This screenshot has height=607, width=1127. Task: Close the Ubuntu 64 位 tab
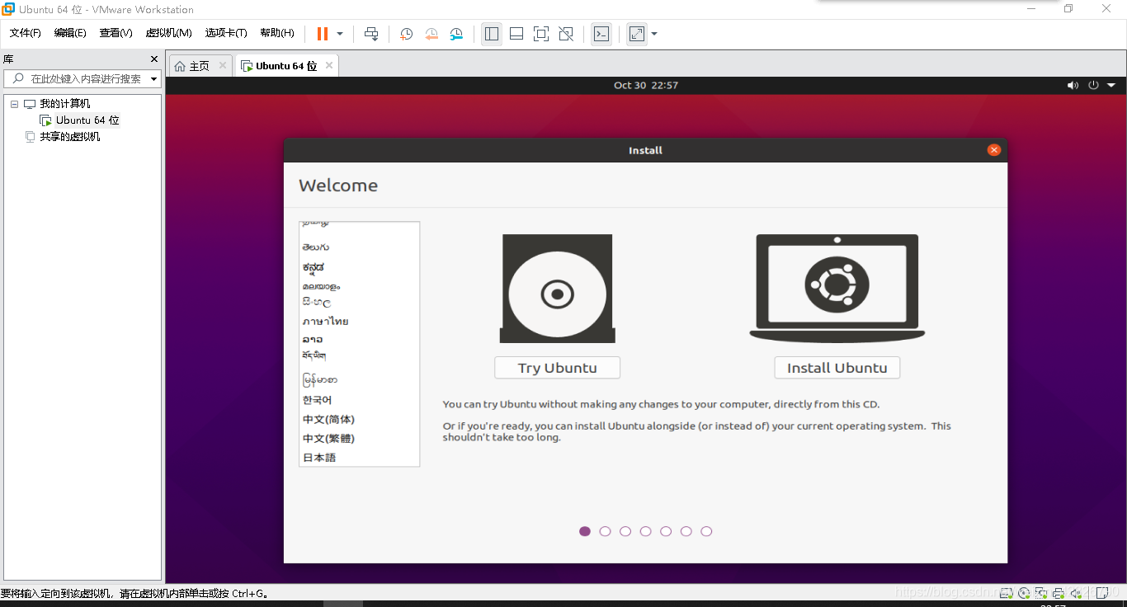[x=329, y=65]
